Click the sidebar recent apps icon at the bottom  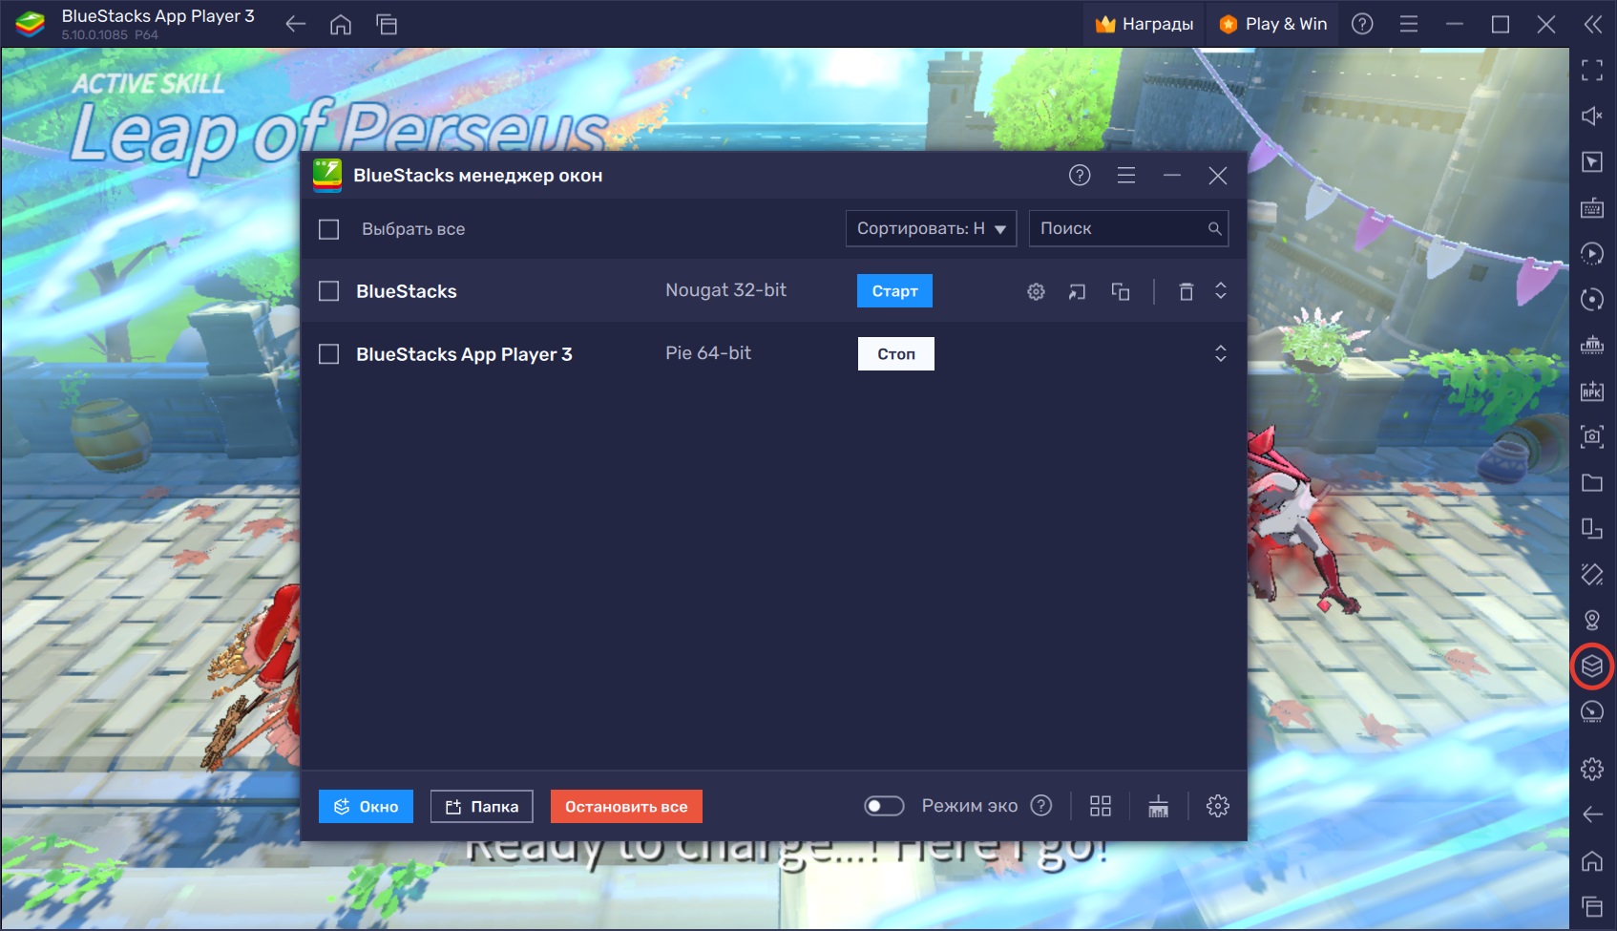(x=1591, y=906)
